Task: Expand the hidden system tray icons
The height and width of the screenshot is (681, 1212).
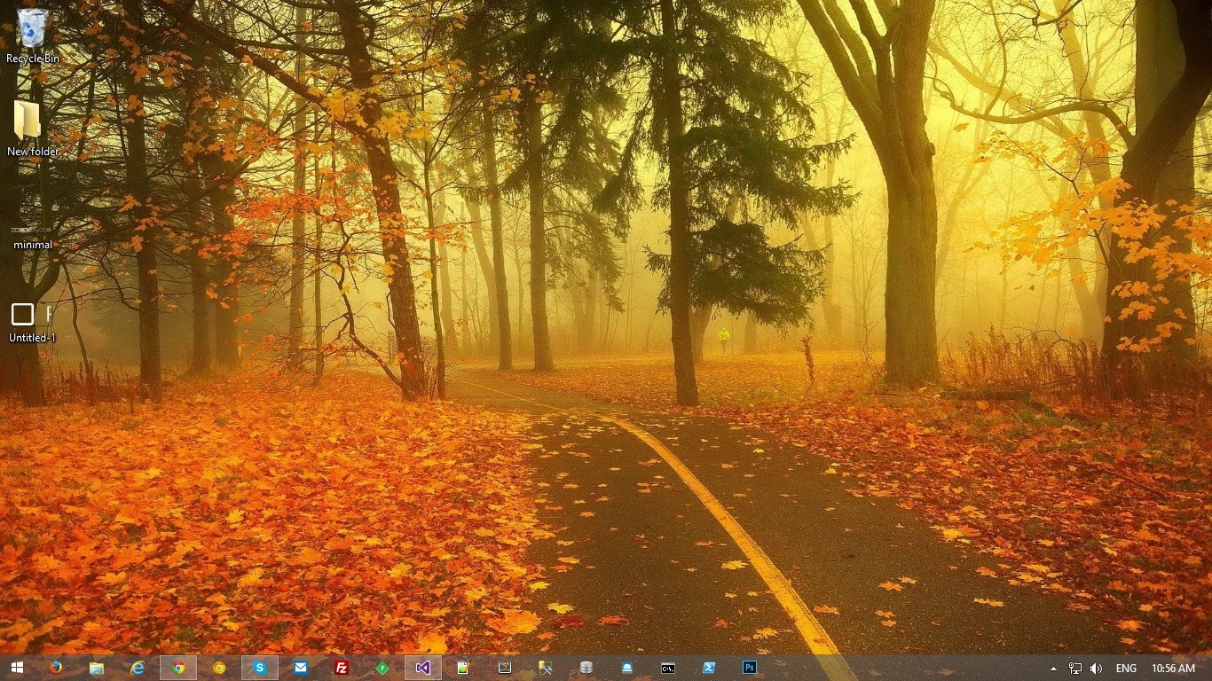Action: [1053, 669]
